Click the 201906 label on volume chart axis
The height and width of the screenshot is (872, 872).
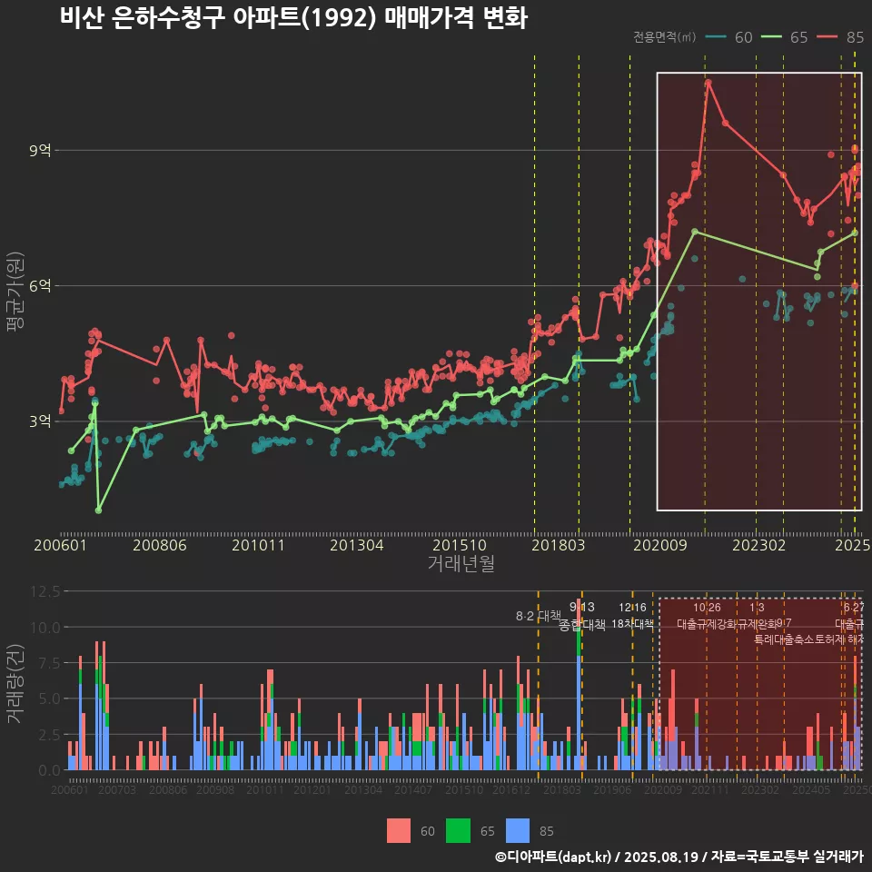click(x=612, y=789)
